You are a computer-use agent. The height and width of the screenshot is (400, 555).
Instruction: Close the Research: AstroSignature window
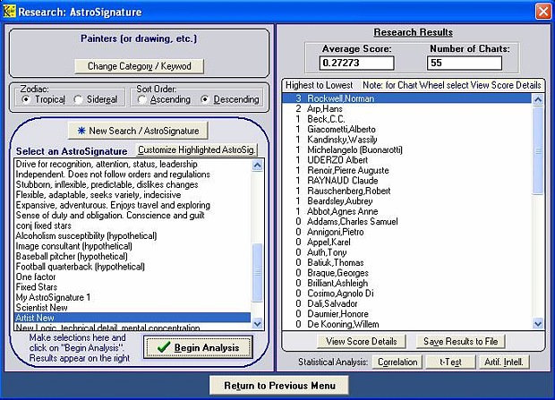click(542, 11)
